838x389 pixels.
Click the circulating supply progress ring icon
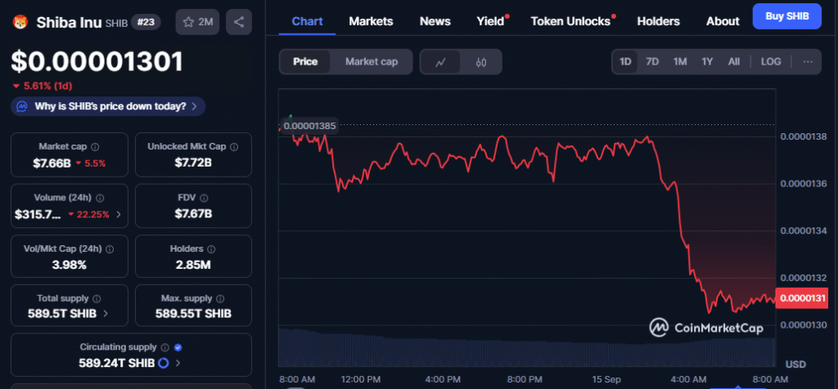point(164,364)
